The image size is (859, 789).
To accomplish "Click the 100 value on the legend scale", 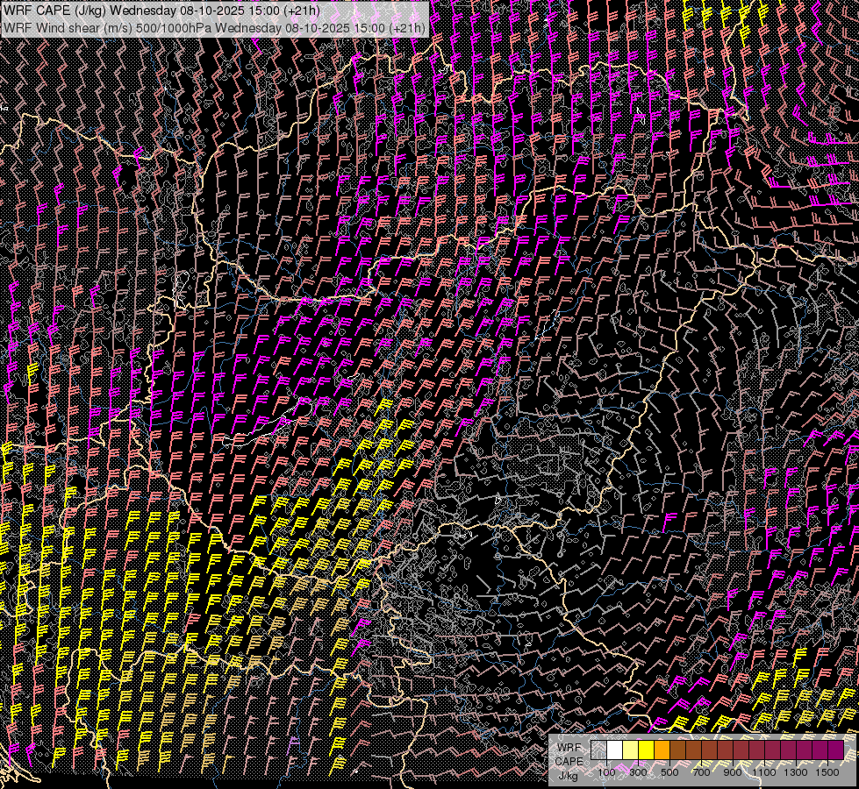I will (607, 772).
